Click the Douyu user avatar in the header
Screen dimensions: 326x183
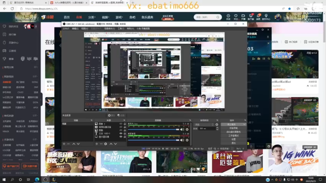pos(278,17)
